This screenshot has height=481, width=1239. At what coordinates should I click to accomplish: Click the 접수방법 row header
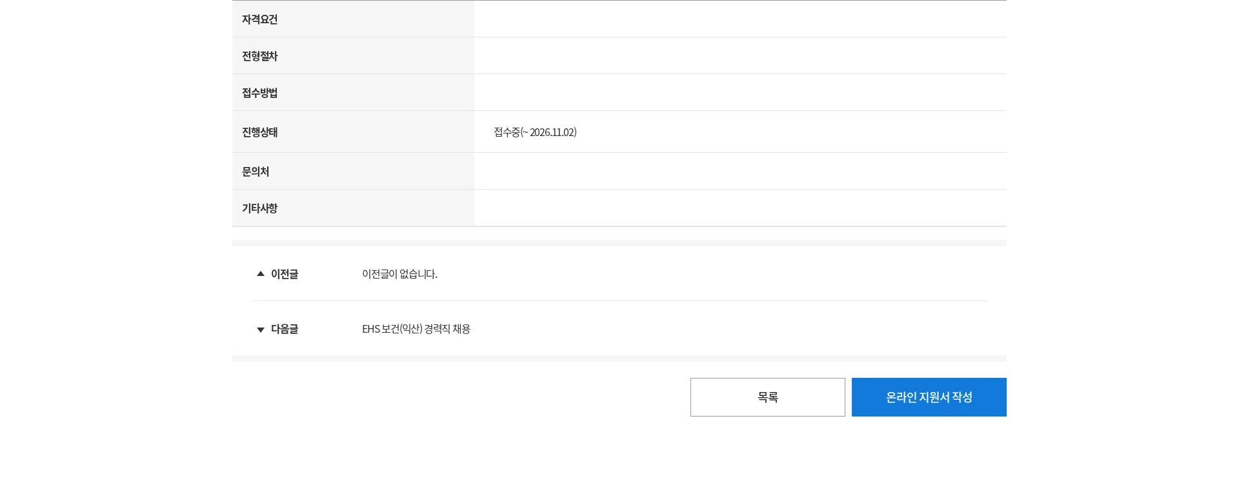(353, 92)
